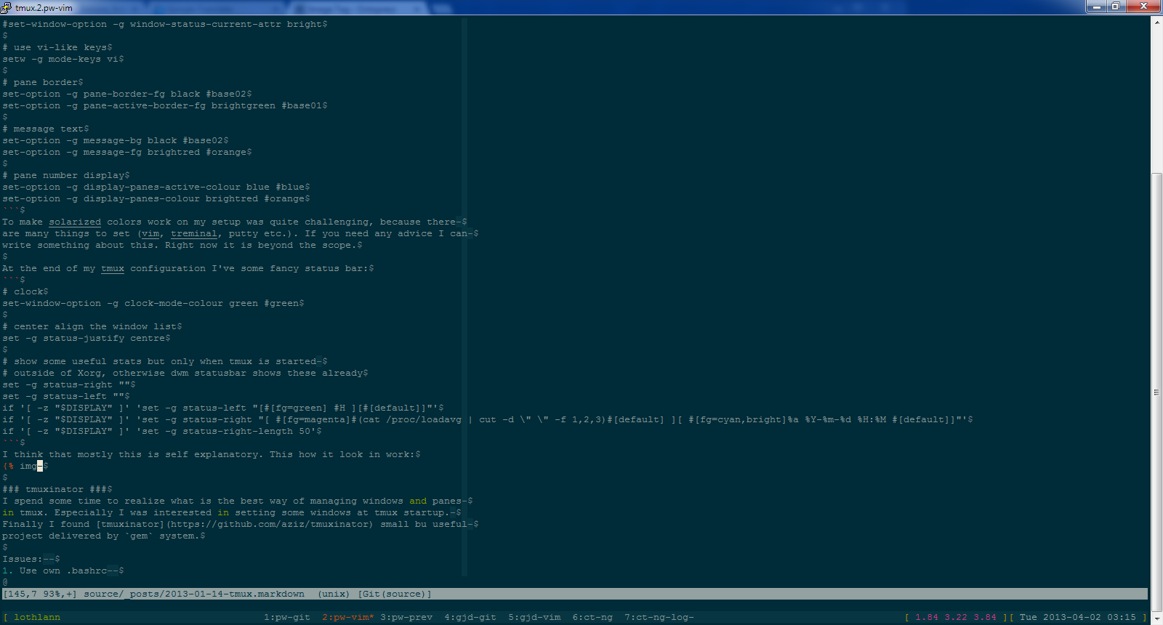Click the [145,7 93%,+] position indicator
Screen dimensions: 1163x625
(x=40, y=594)
